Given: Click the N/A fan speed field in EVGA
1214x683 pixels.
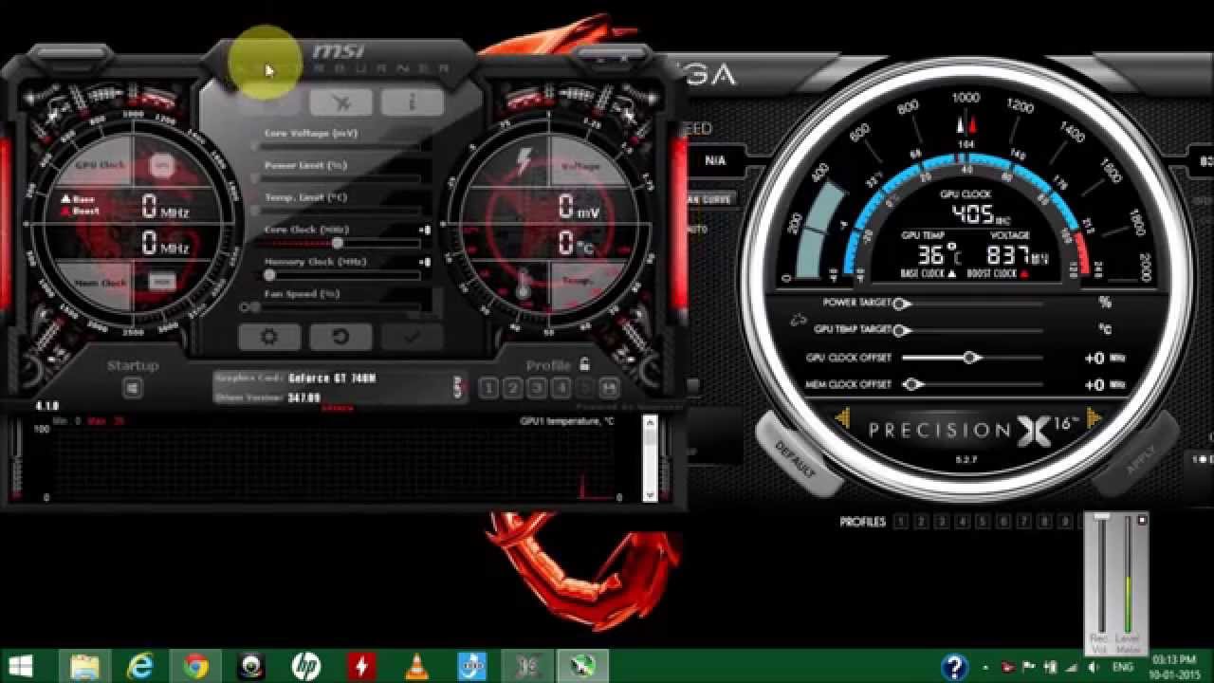Looking at the screenshot, I should [715, 161].
